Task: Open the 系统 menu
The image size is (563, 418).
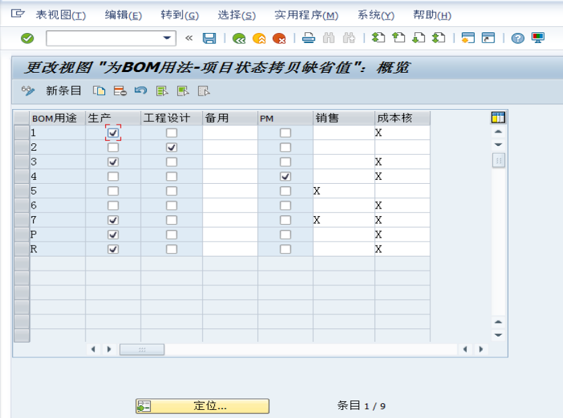Action: 374,15
